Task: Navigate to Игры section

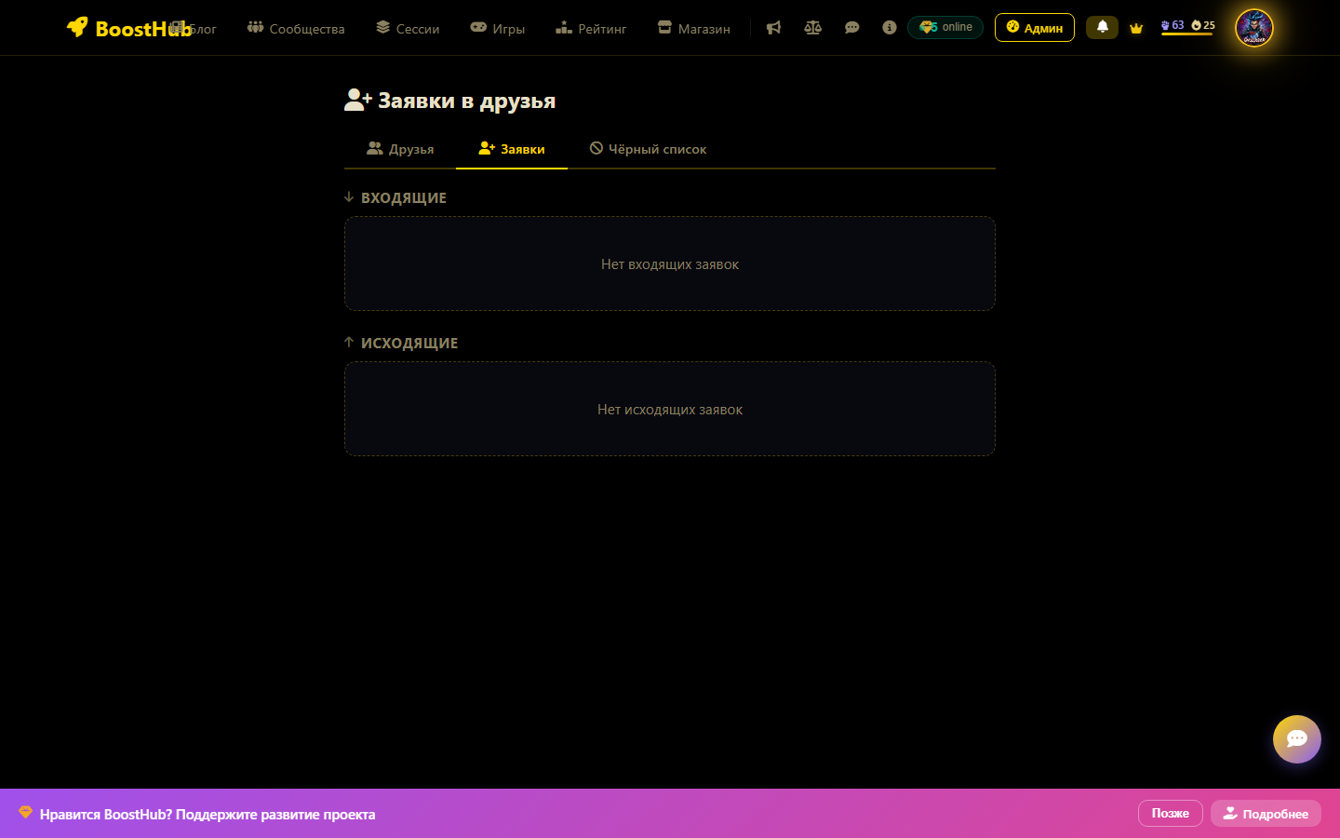Action: point(498,29)
